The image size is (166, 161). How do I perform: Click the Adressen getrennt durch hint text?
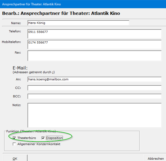click(x=34, y=72)
